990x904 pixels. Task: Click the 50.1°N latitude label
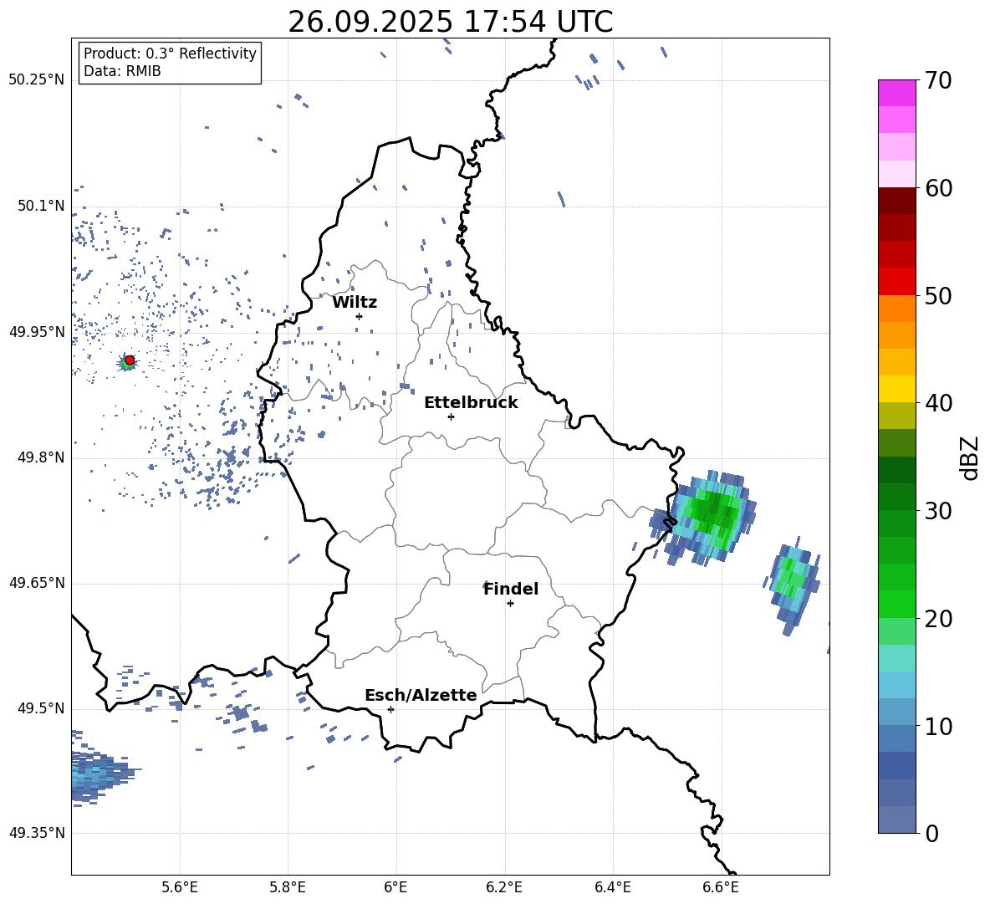point(40,206)
